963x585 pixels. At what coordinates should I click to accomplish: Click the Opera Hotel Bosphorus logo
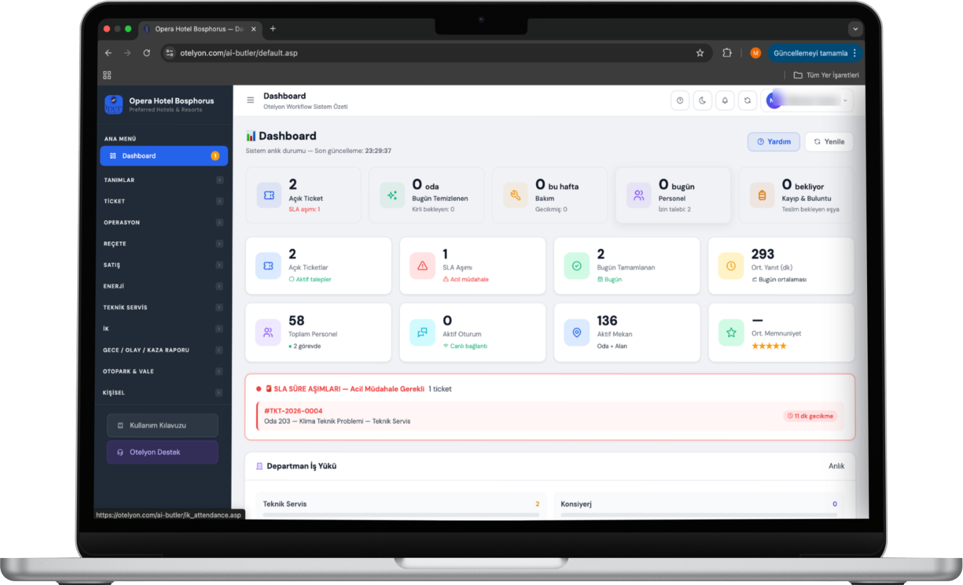[113, 105]
